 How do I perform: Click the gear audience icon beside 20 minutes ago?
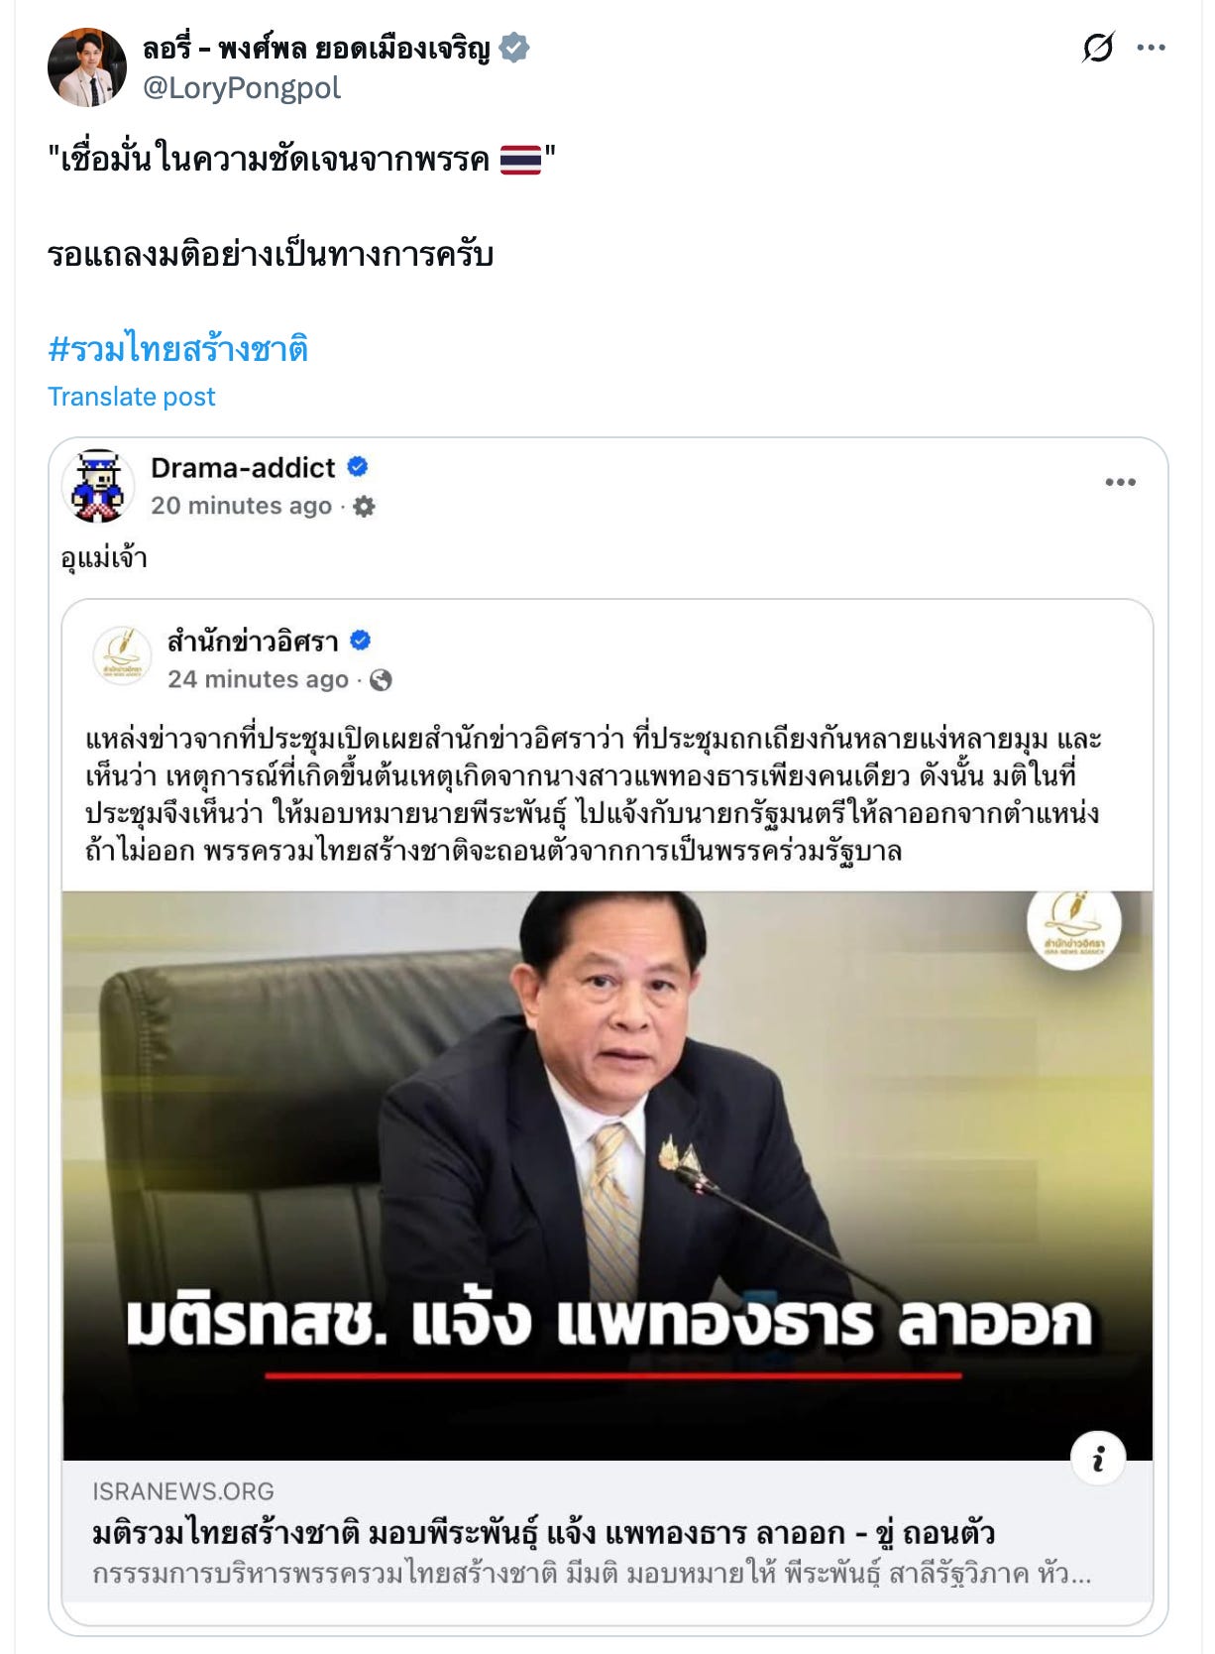pos(365,507)
